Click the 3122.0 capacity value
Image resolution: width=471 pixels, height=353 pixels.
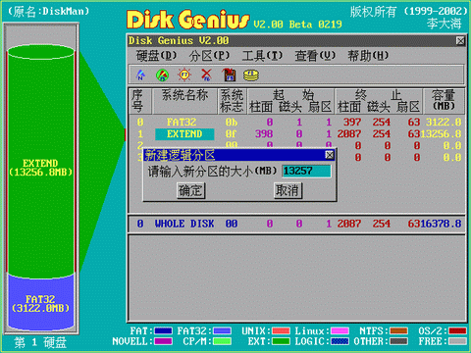click(x=444, y=123)
